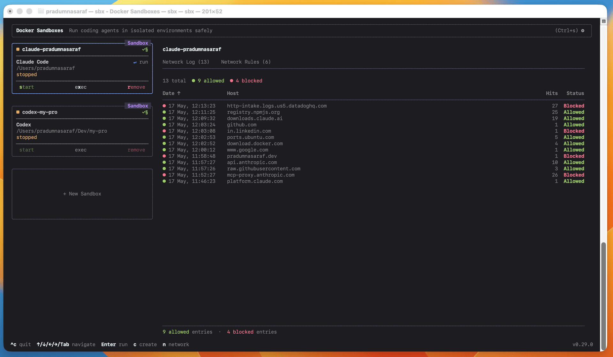Click the terminal scroll indicator icon at top right
Viewport: 613px width, 357px height.
[x=604, y=21]
